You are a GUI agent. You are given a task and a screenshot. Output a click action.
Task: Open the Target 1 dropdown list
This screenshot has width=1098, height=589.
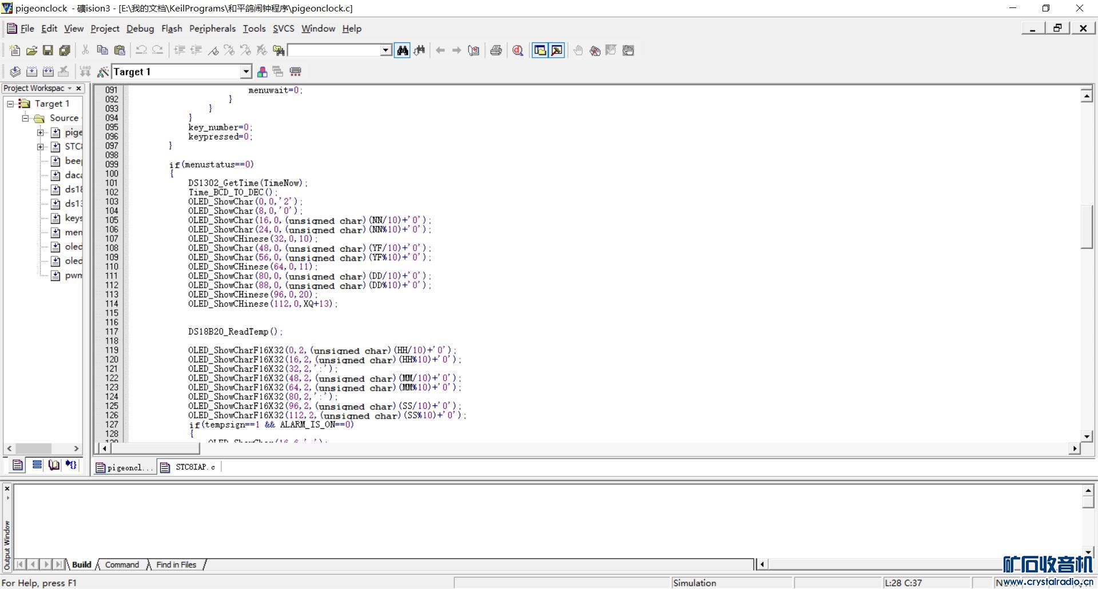point(245,71)
